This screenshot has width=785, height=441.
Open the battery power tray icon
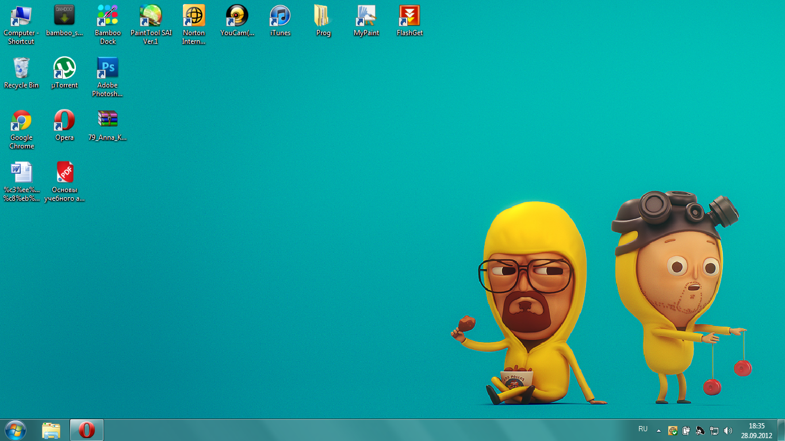pos(686,430)
